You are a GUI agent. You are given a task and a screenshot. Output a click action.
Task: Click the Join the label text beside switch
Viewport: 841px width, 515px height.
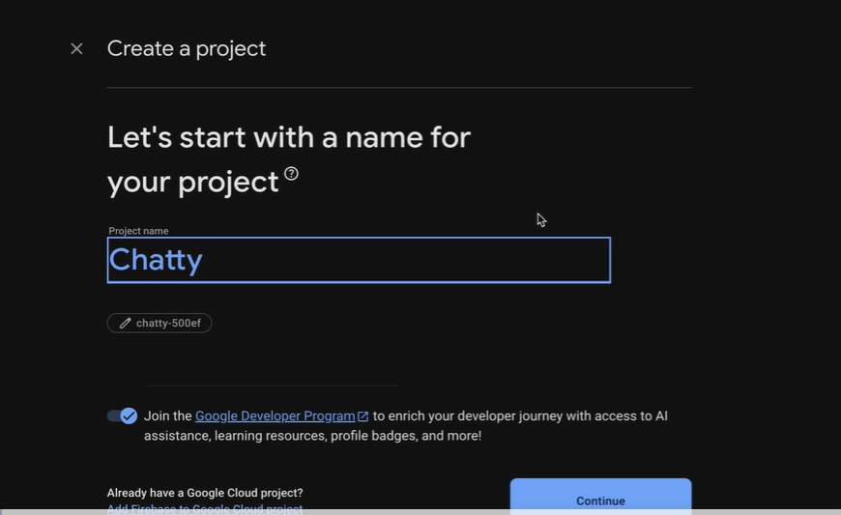coord(168,415)
